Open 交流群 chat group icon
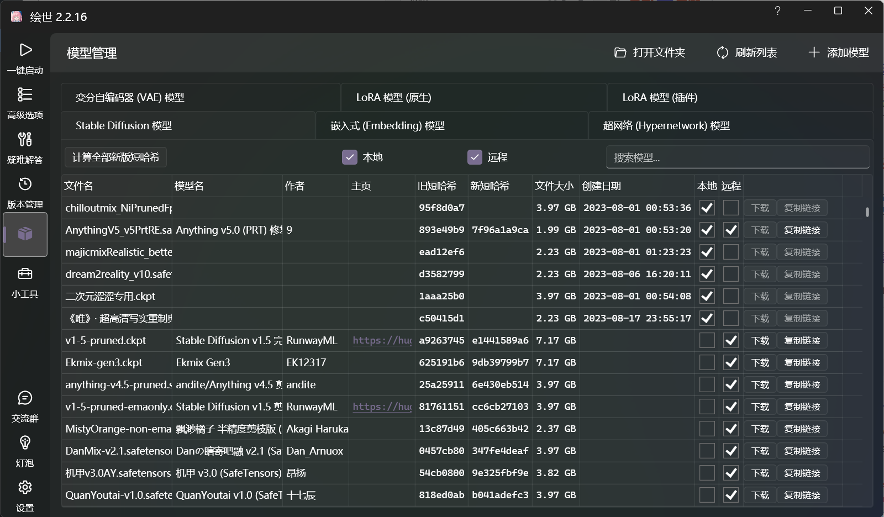The width and height of the screenshot is (884, 517). [x=25, y=398]
